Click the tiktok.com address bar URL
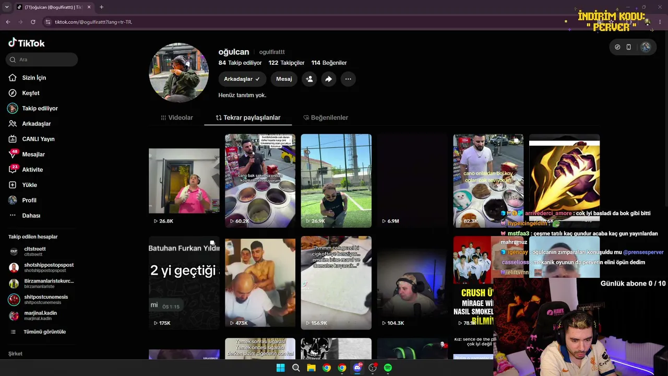The height and width of the screenshot is (376, 668). [x=93, y=22]
